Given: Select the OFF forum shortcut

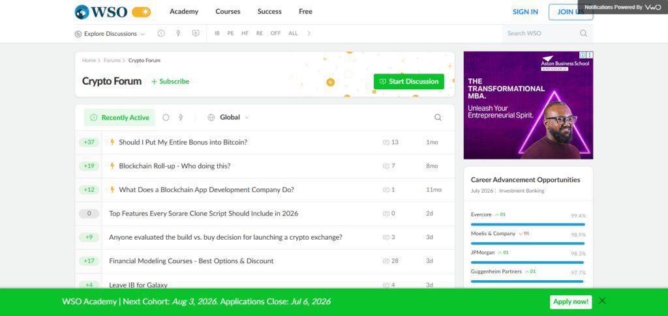Looking at the screenshot, I should (x=276, y=33).
